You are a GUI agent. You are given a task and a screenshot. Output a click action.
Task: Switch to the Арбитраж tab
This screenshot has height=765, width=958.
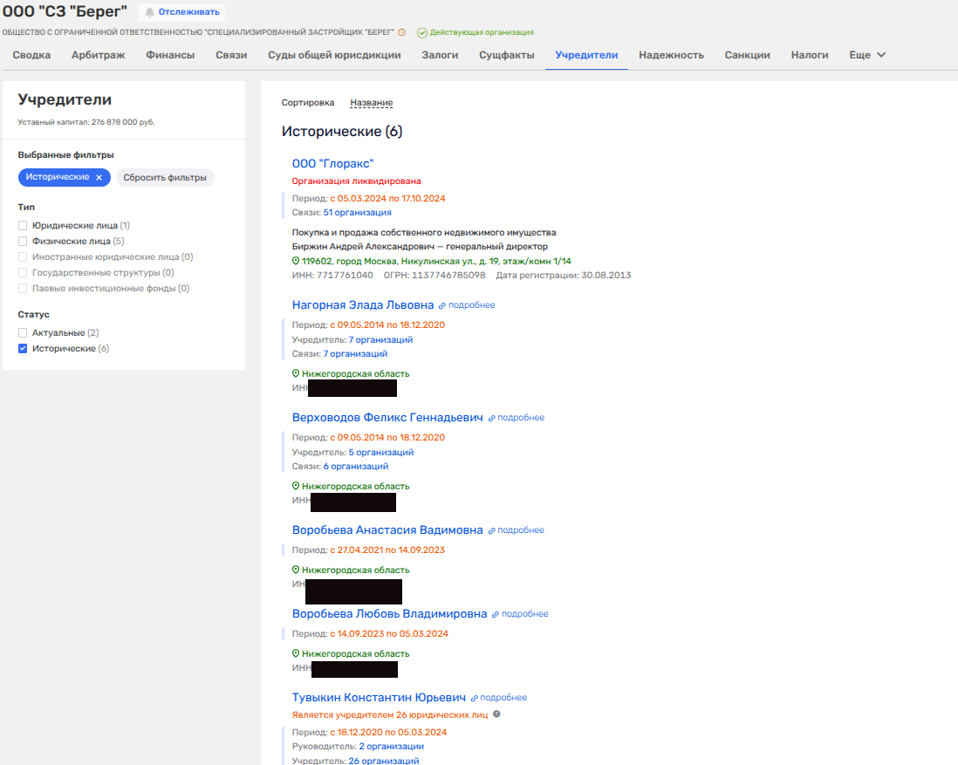[98, 55]
